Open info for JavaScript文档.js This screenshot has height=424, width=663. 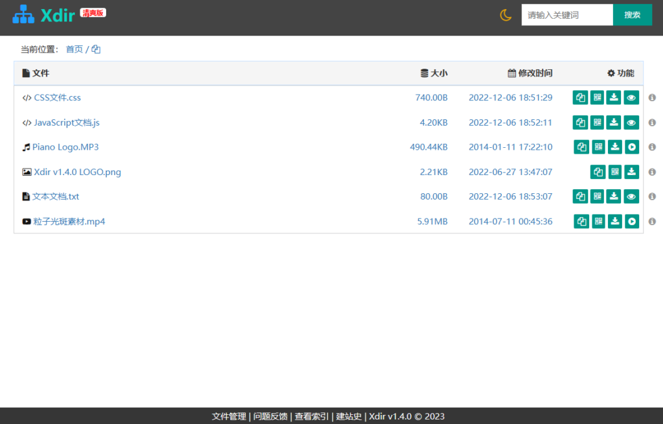pos(652,123)
